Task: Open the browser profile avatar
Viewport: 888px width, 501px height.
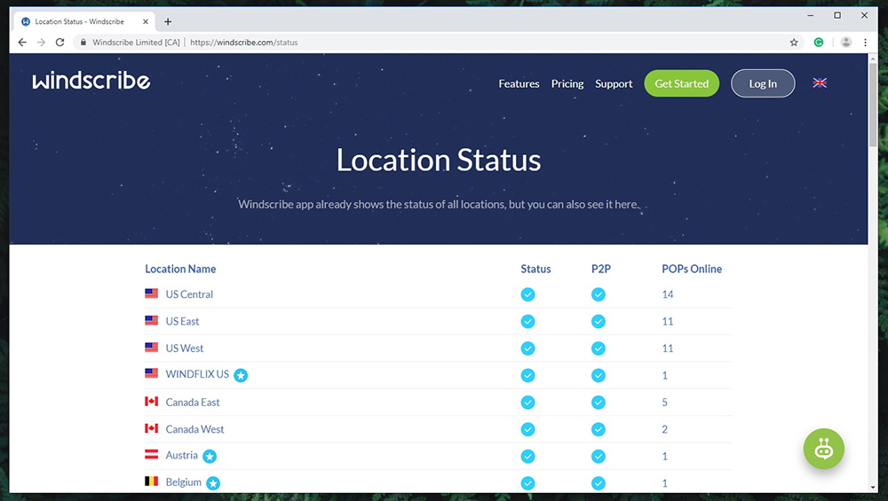Action: coord(846,43)
